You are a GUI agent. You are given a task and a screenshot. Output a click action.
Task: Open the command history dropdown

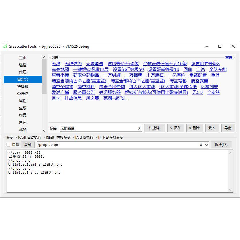pyautogui.click(x=206, y=145)
